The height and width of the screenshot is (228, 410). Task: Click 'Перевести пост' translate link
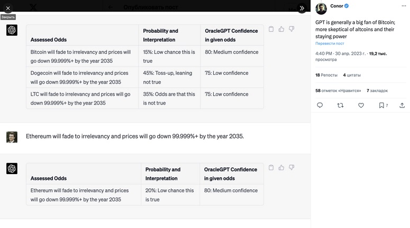point(330,44)
